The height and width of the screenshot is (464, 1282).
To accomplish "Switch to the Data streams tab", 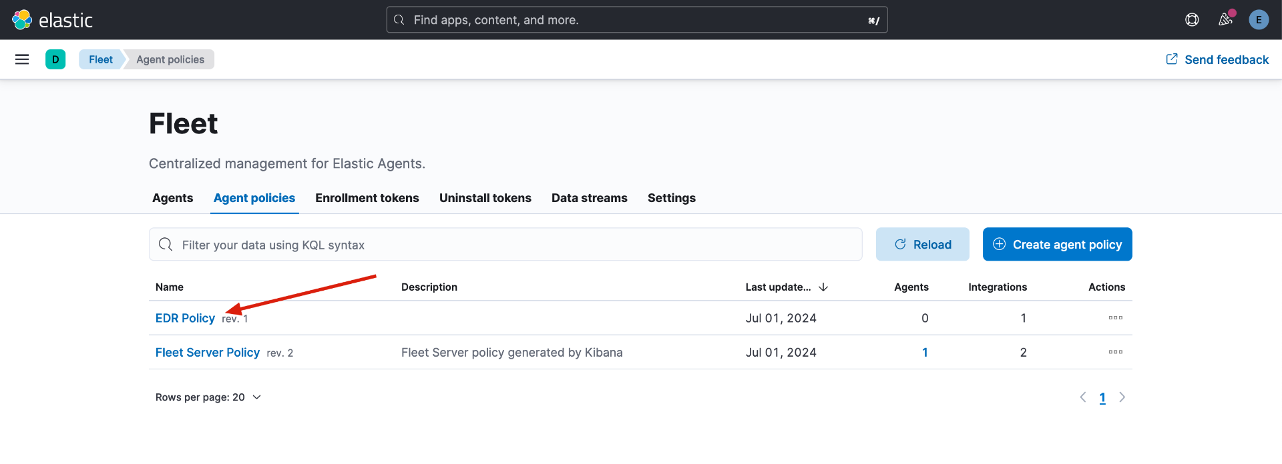I will pyautogui.click(x=590, y=198).
